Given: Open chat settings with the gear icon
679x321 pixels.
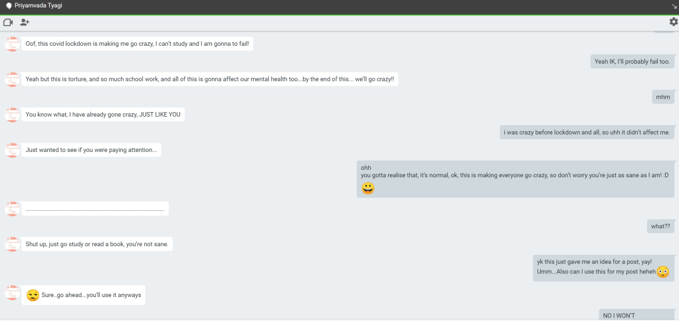Looking at the screenshot, I should (x=673, y=22).
